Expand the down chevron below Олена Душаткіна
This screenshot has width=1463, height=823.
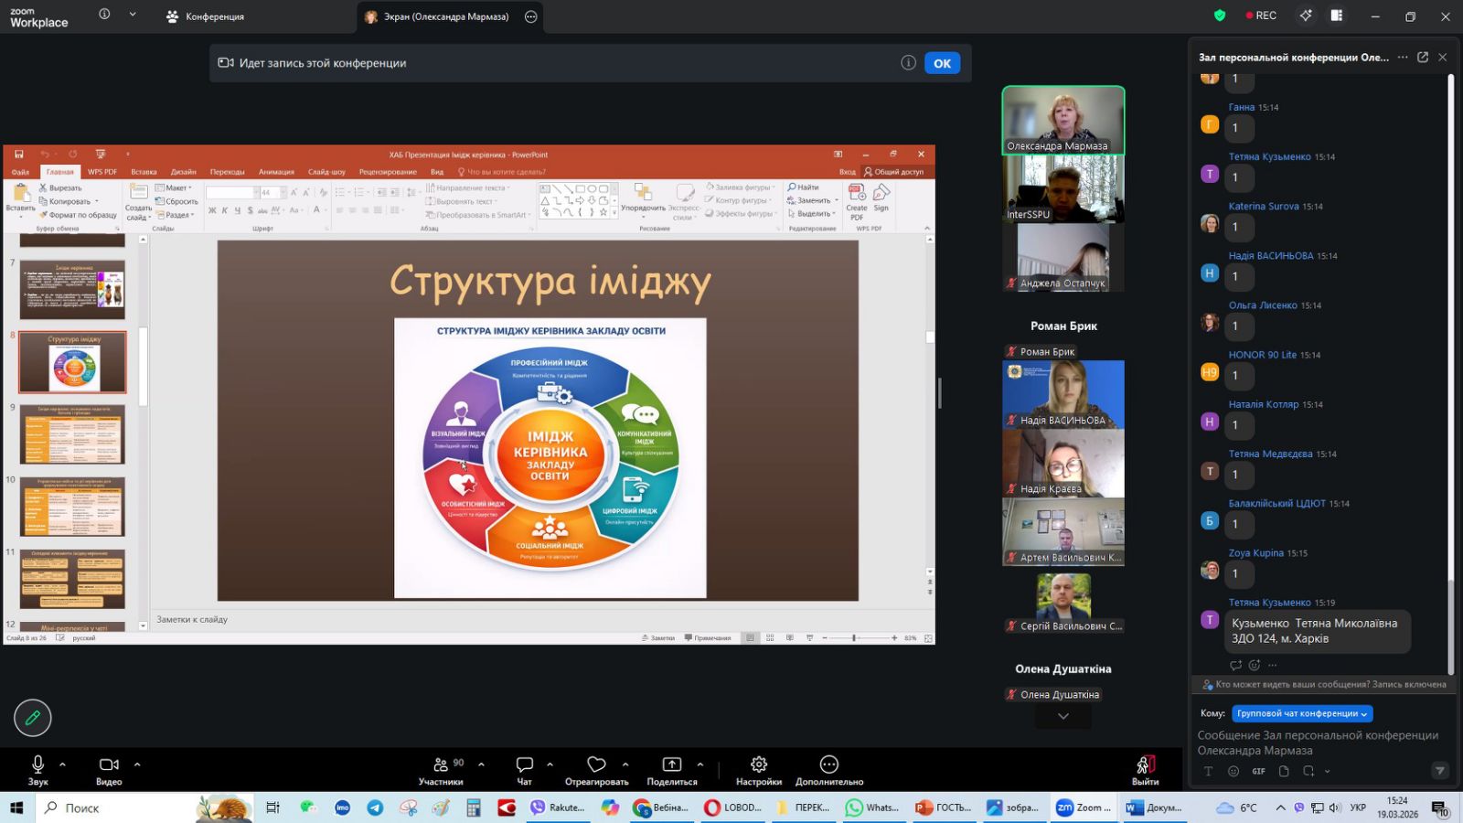point(1063,717)
